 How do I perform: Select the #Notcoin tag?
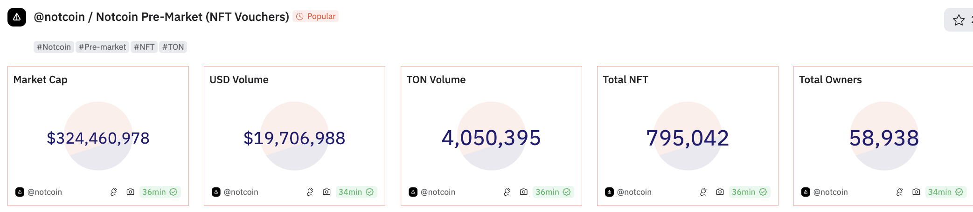(54, 47)
